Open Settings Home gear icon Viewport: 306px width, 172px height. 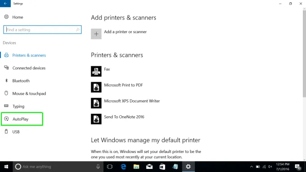(x=6, y=17)
